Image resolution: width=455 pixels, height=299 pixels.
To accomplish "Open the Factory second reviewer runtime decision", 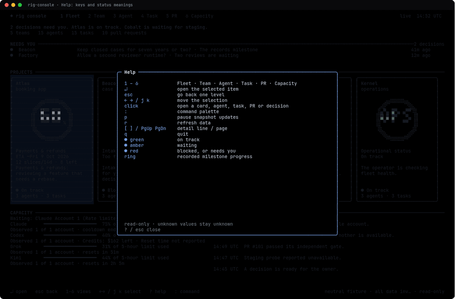I will [x=158, y=55].
